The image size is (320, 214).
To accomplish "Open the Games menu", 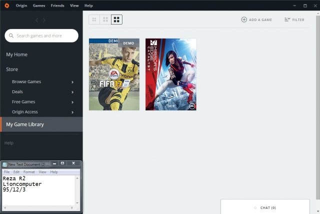I will (39, 6).
